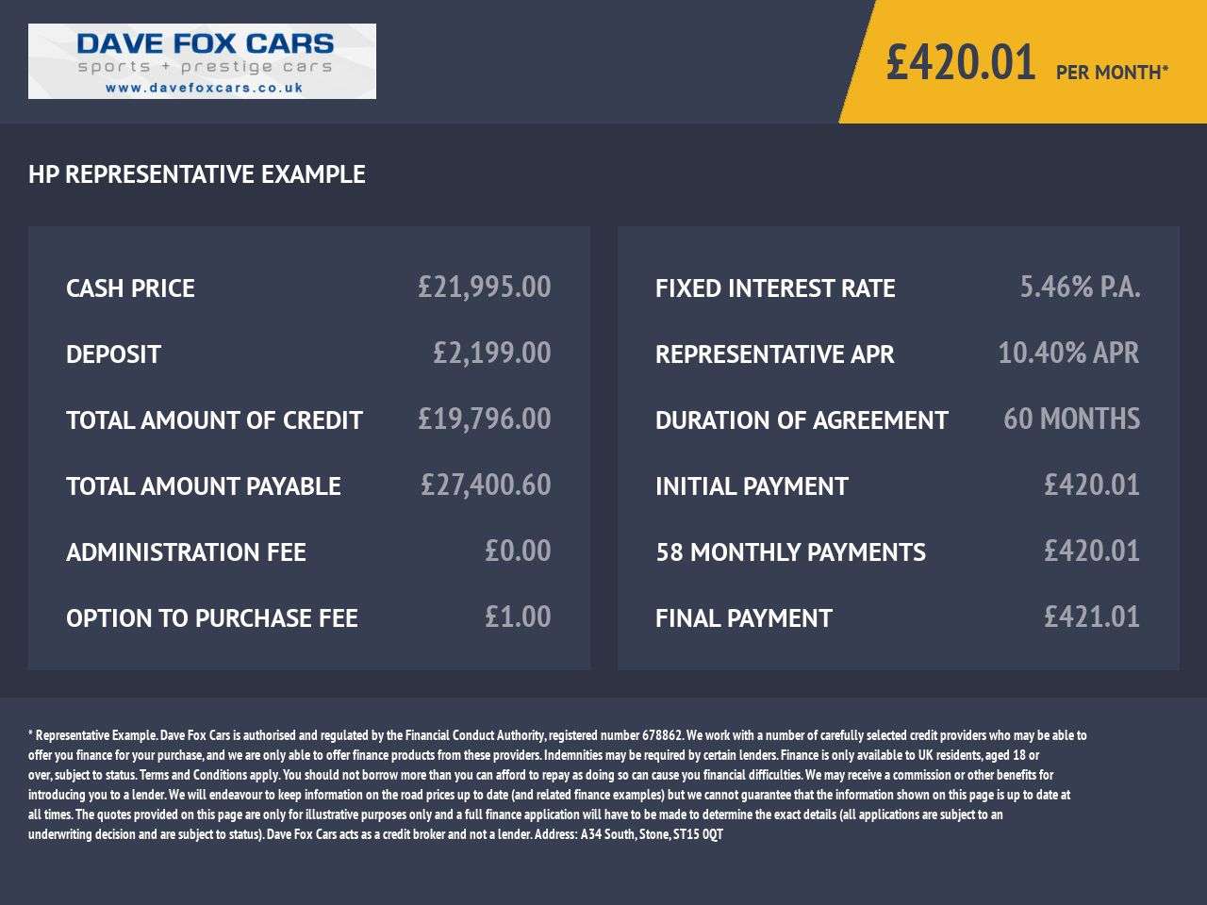Select the HP Representative Example heading

tap(197, 174)
